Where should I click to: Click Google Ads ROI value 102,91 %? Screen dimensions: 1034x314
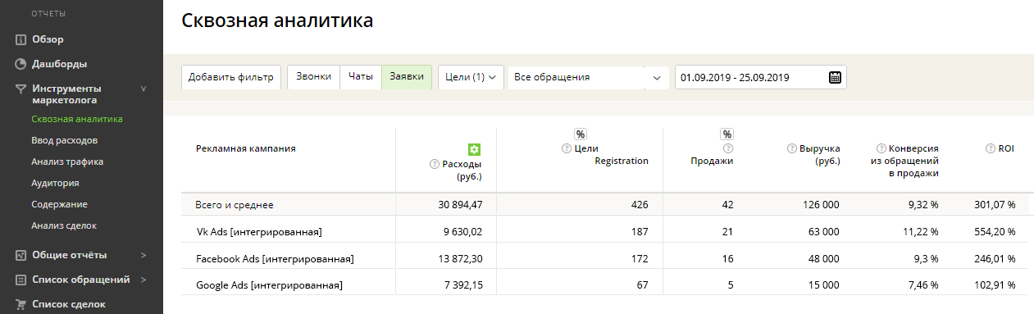tap(995, 285)
